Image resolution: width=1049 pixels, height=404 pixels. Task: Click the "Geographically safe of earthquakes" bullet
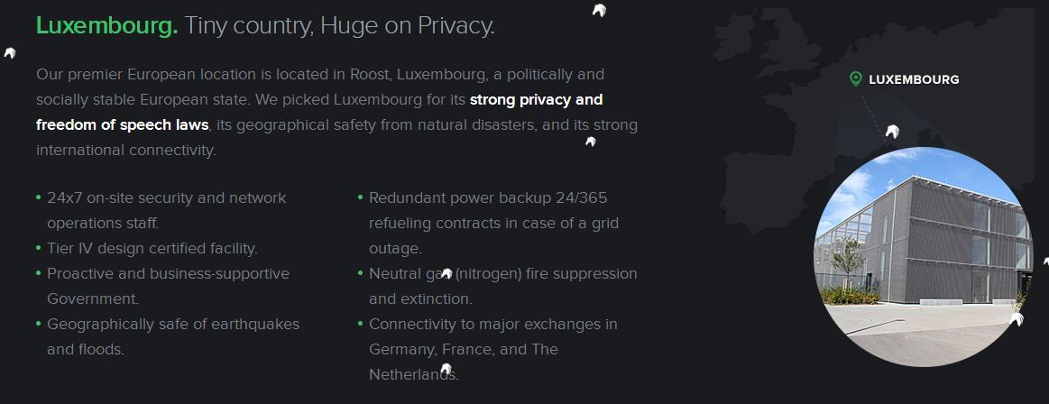172,324
